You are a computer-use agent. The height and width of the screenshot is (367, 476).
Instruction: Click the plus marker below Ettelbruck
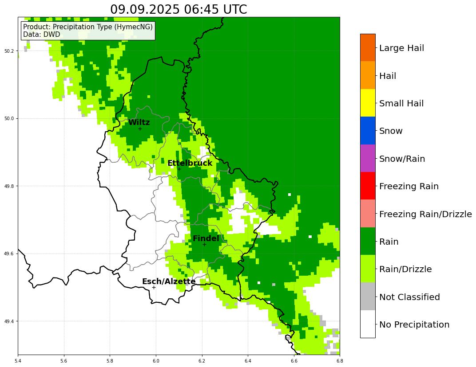coord(179,169)
